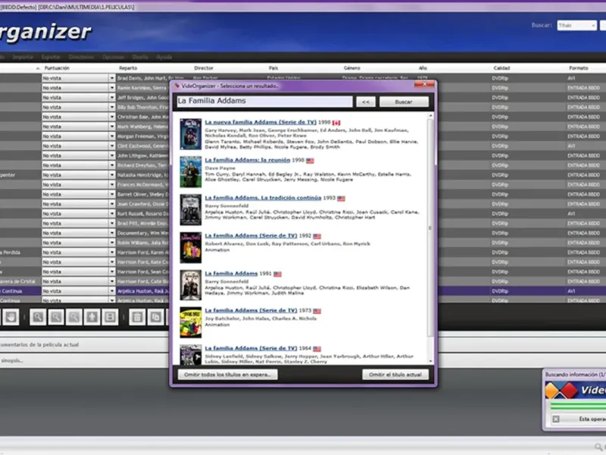Viewport: 606px width, 455px height.
Task: Click the copy/duplicate toolbar icon
Action: (x=155, y=317)
